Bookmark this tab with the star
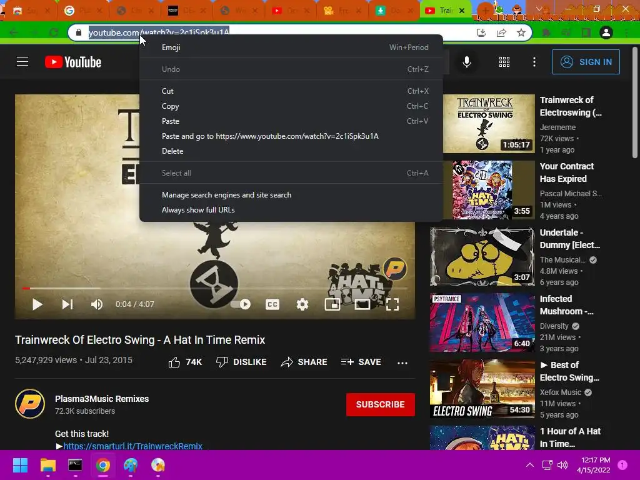This screenshot has width=640, height=480. coord(521,32)
